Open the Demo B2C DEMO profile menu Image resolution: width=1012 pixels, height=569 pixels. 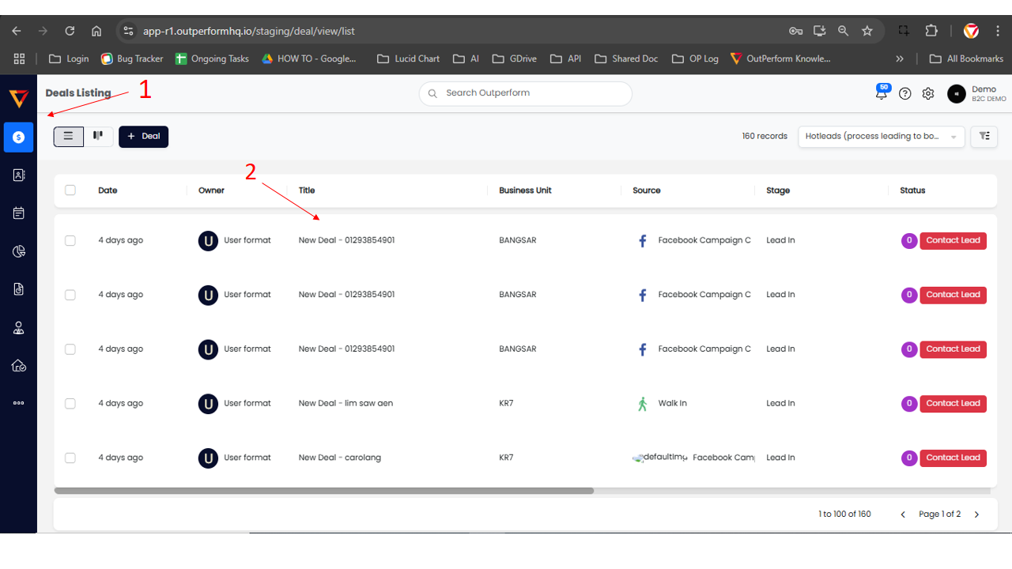tap(976, 93)
